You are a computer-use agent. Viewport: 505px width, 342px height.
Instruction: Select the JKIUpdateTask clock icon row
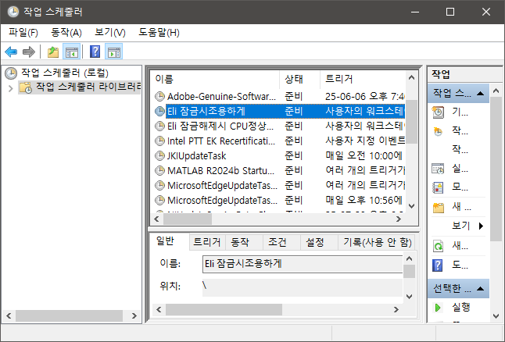coord(160,155)
